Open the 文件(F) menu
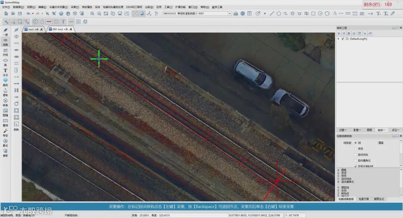403x218 pixels. [6, 7]
